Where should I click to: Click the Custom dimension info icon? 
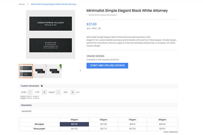[42, 86]
